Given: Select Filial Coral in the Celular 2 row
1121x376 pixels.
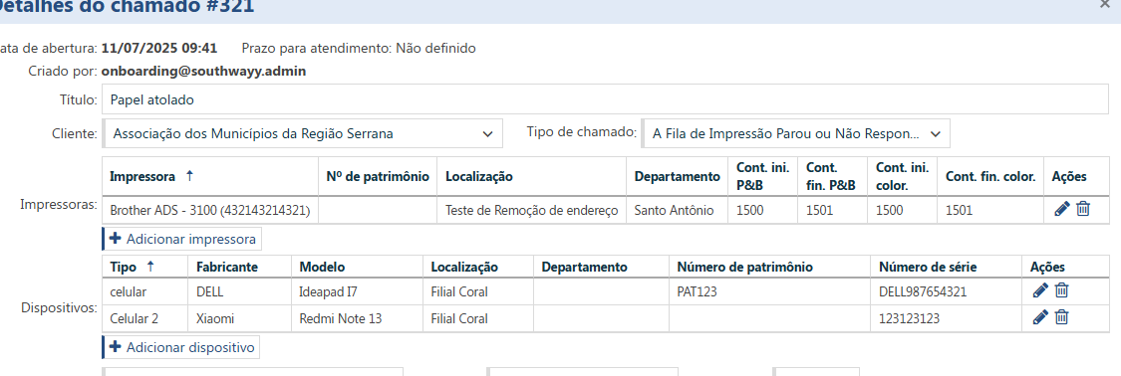Looking at the screenshot, I should [x=478, y=319].
